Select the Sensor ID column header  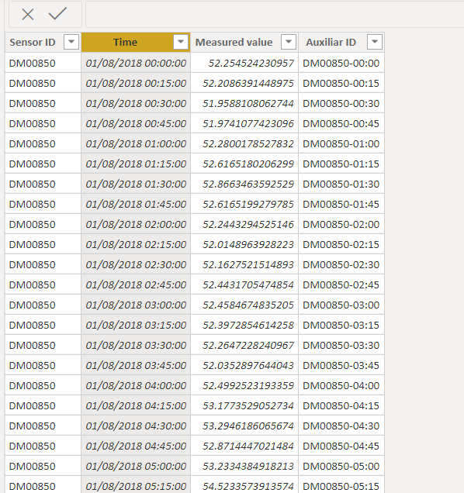43,42
